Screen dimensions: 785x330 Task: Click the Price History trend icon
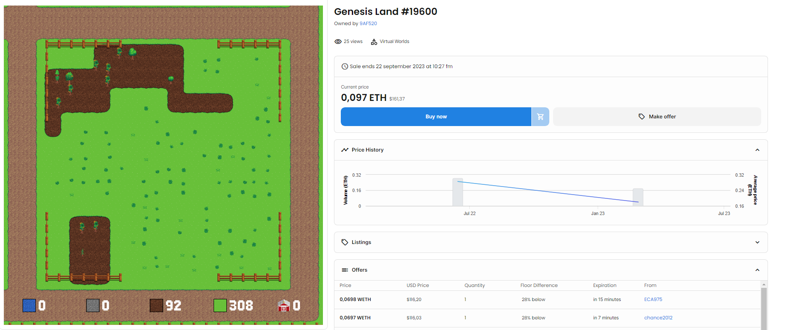(x=345, y=150)
